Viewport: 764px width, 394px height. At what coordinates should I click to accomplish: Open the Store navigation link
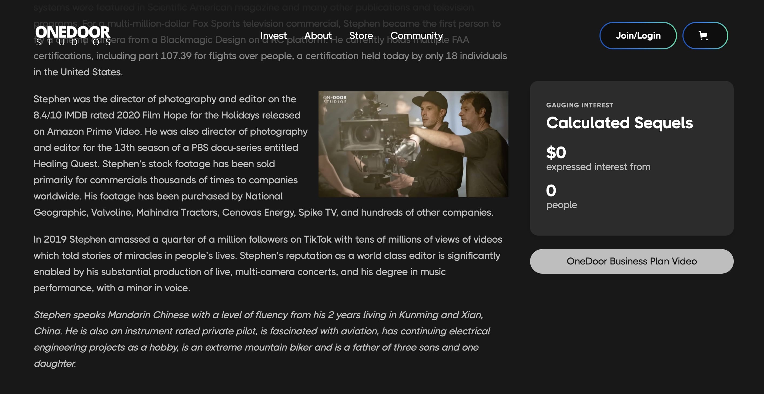(361, 36)
